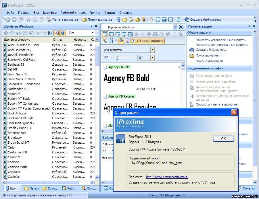259x199 pixels.
Task: Click the Size slider handle
Action: (117, 58)
